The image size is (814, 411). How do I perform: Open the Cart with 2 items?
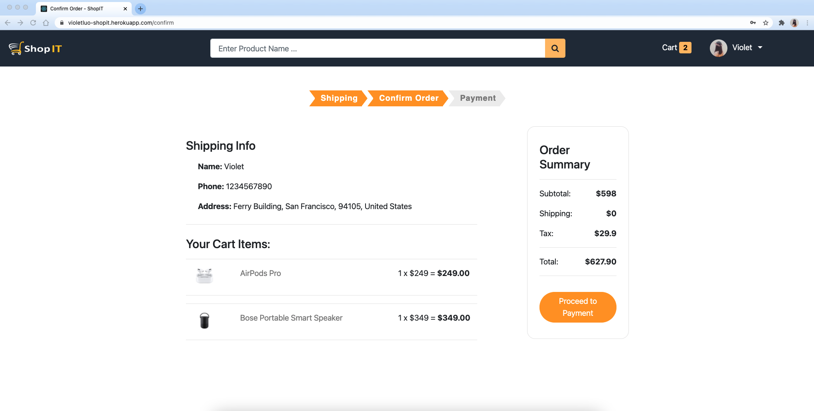tap(676, 47)
